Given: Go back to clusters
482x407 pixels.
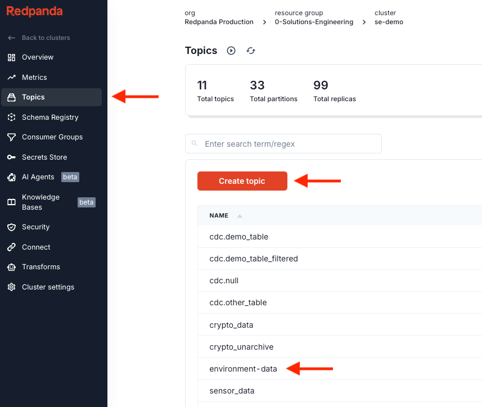Looking at the screenshot, I should (46, 38).
